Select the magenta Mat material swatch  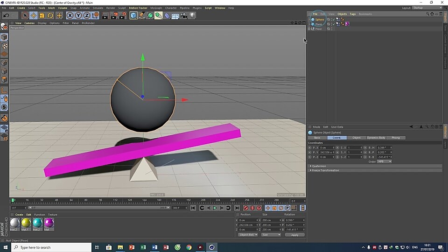(49, 223)
